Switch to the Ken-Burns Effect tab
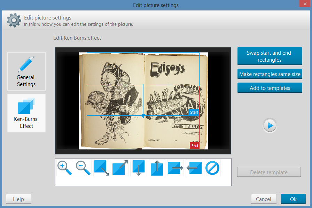The height and width of the screenshot is (208, 312). [26, 113]
